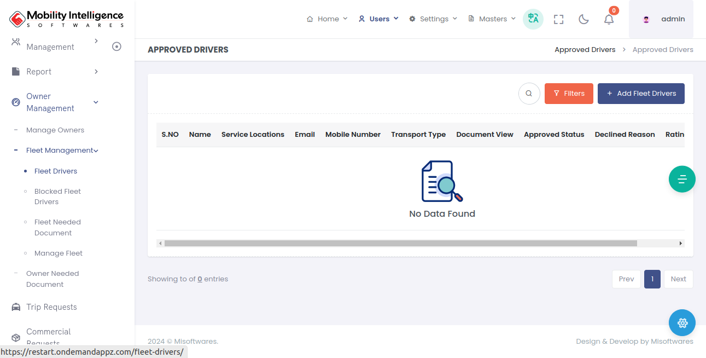This screenshot has height=358, width=706.
Task: Select Blocked Fleet Drivers in sidebar
Action: (57, 197)
